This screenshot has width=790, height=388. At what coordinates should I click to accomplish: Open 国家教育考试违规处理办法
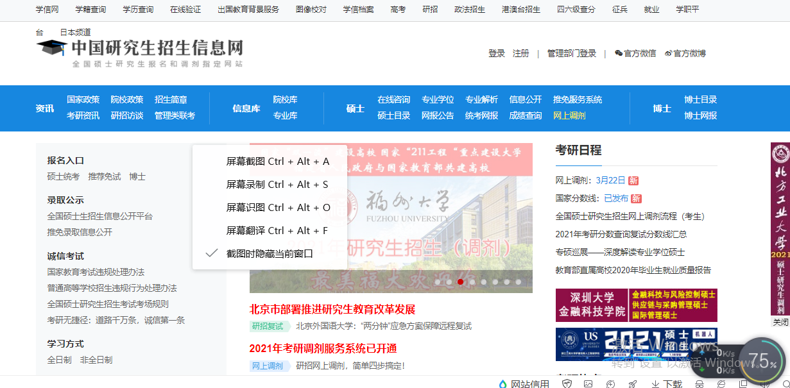coord(96,272)
